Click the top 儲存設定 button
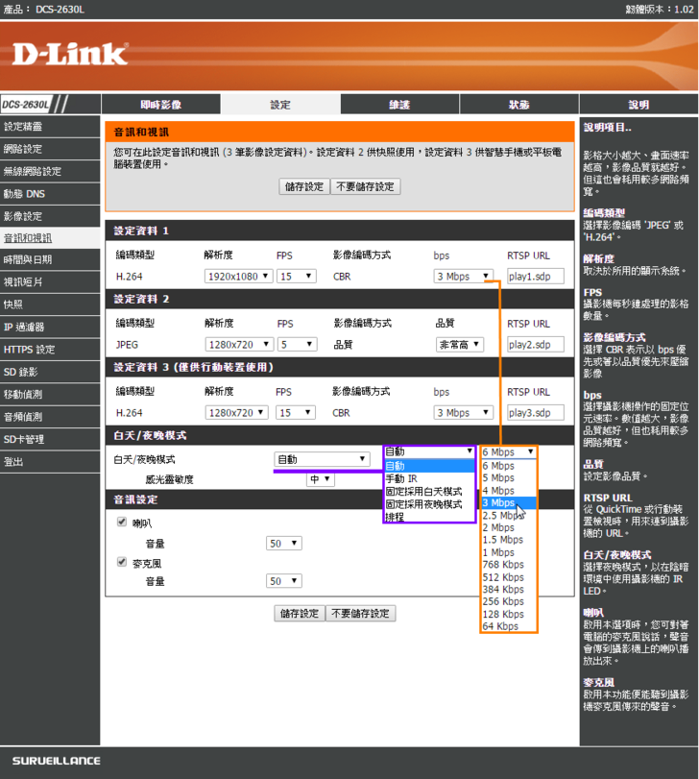 pyautogui.click(x=304, y=186)
